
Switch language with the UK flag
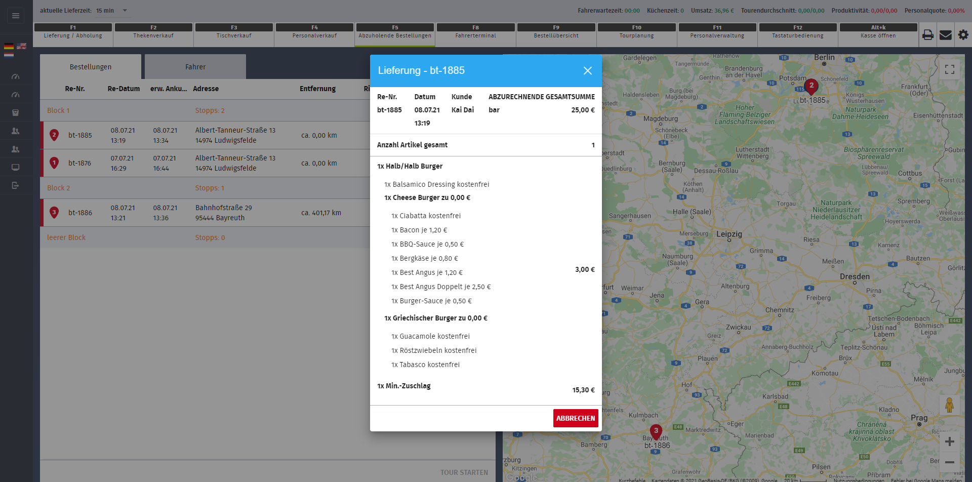(22, 46)
